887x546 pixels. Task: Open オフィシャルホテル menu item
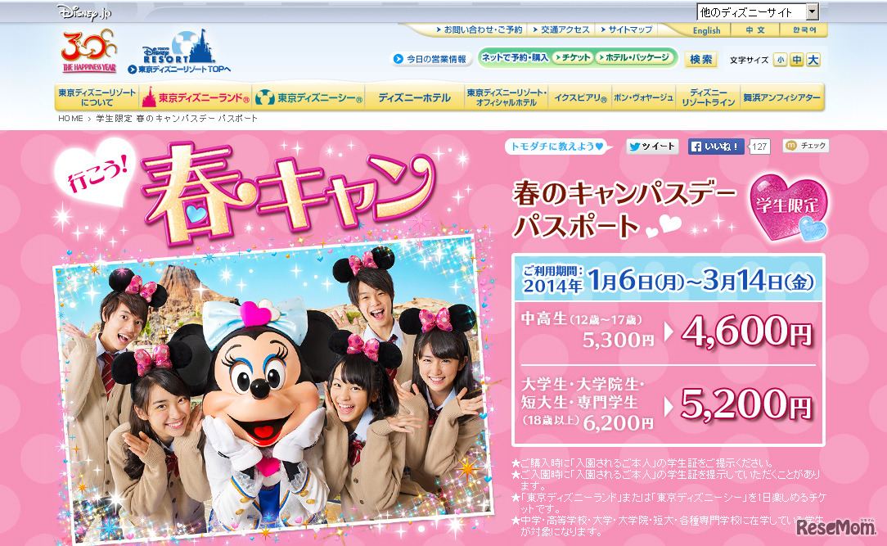tap(507, 97)
